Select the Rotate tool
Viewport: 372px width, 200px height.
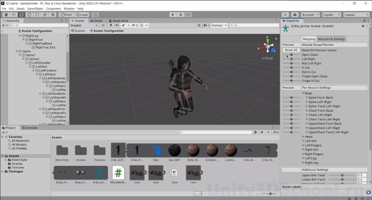[21, 14]
